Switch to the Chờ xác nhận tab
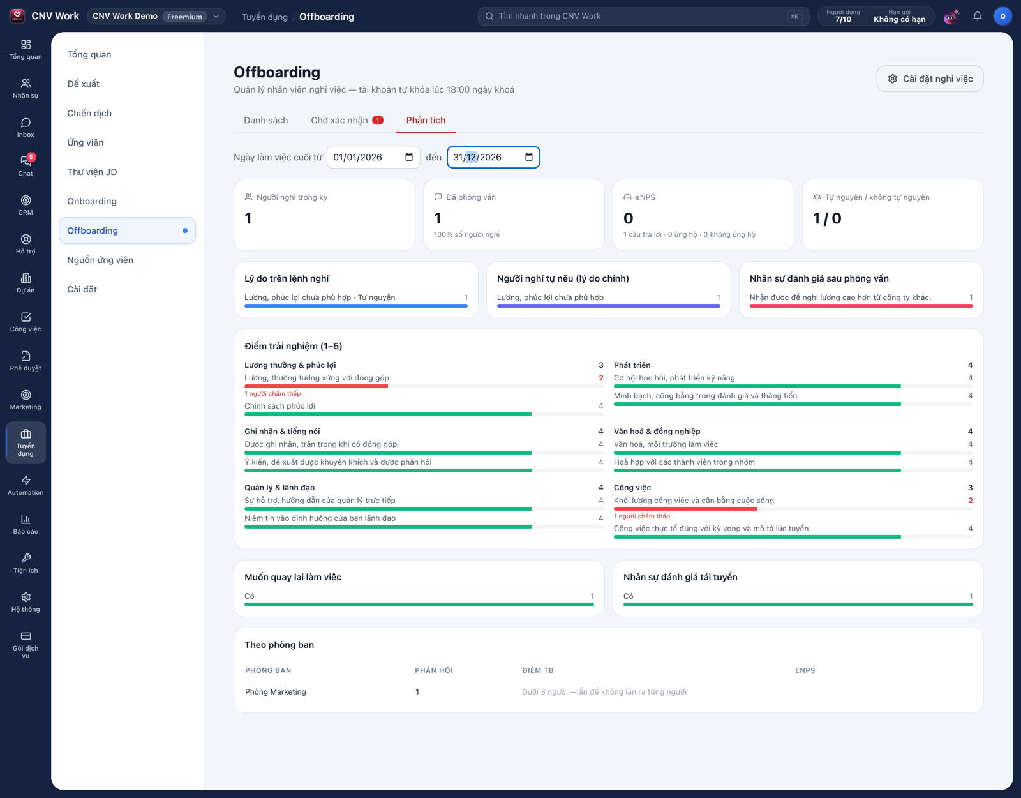 [x=347, y=120]
